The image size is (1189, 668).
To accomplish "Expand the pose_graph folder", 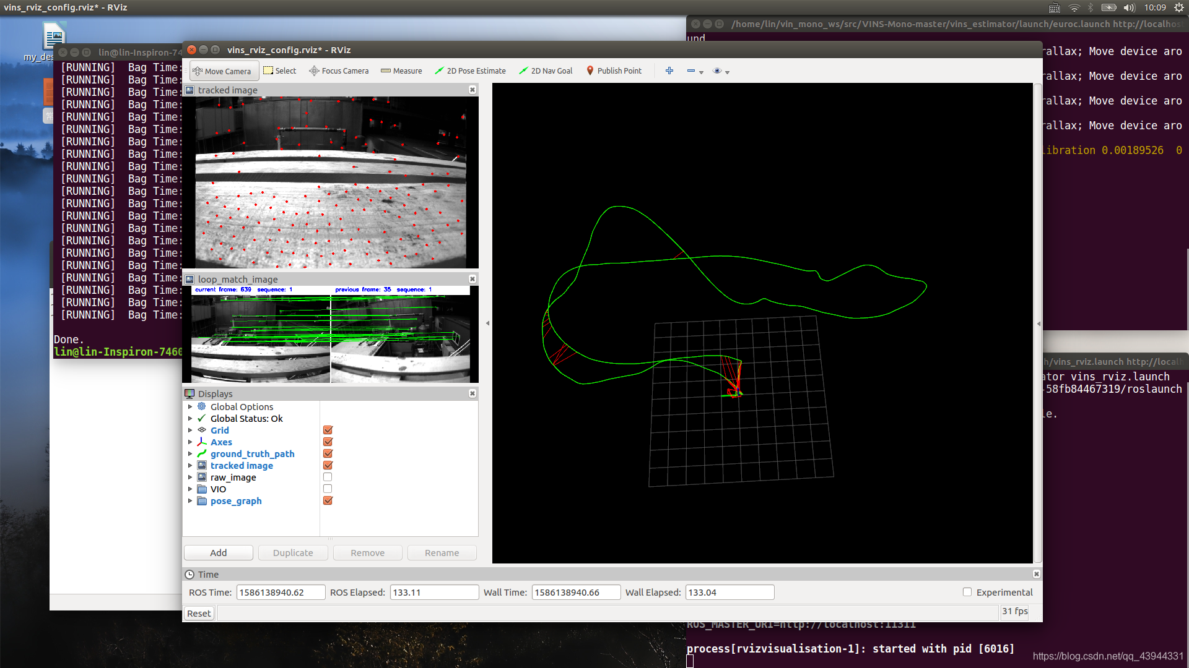I will point(190,501).
